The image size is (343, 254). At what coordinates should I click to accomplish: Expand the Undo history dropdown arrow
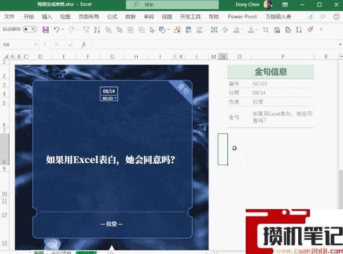pos(63,29)
